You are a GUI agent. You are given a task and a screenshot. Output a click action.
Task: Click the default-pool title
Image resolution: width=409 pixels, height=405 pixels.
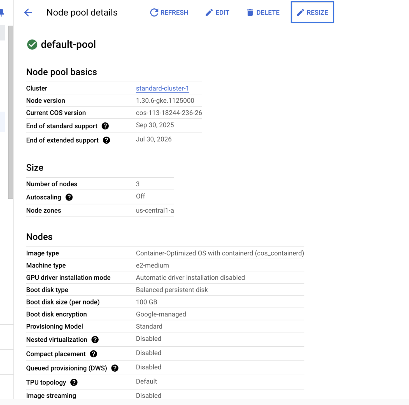click(68, 45)
